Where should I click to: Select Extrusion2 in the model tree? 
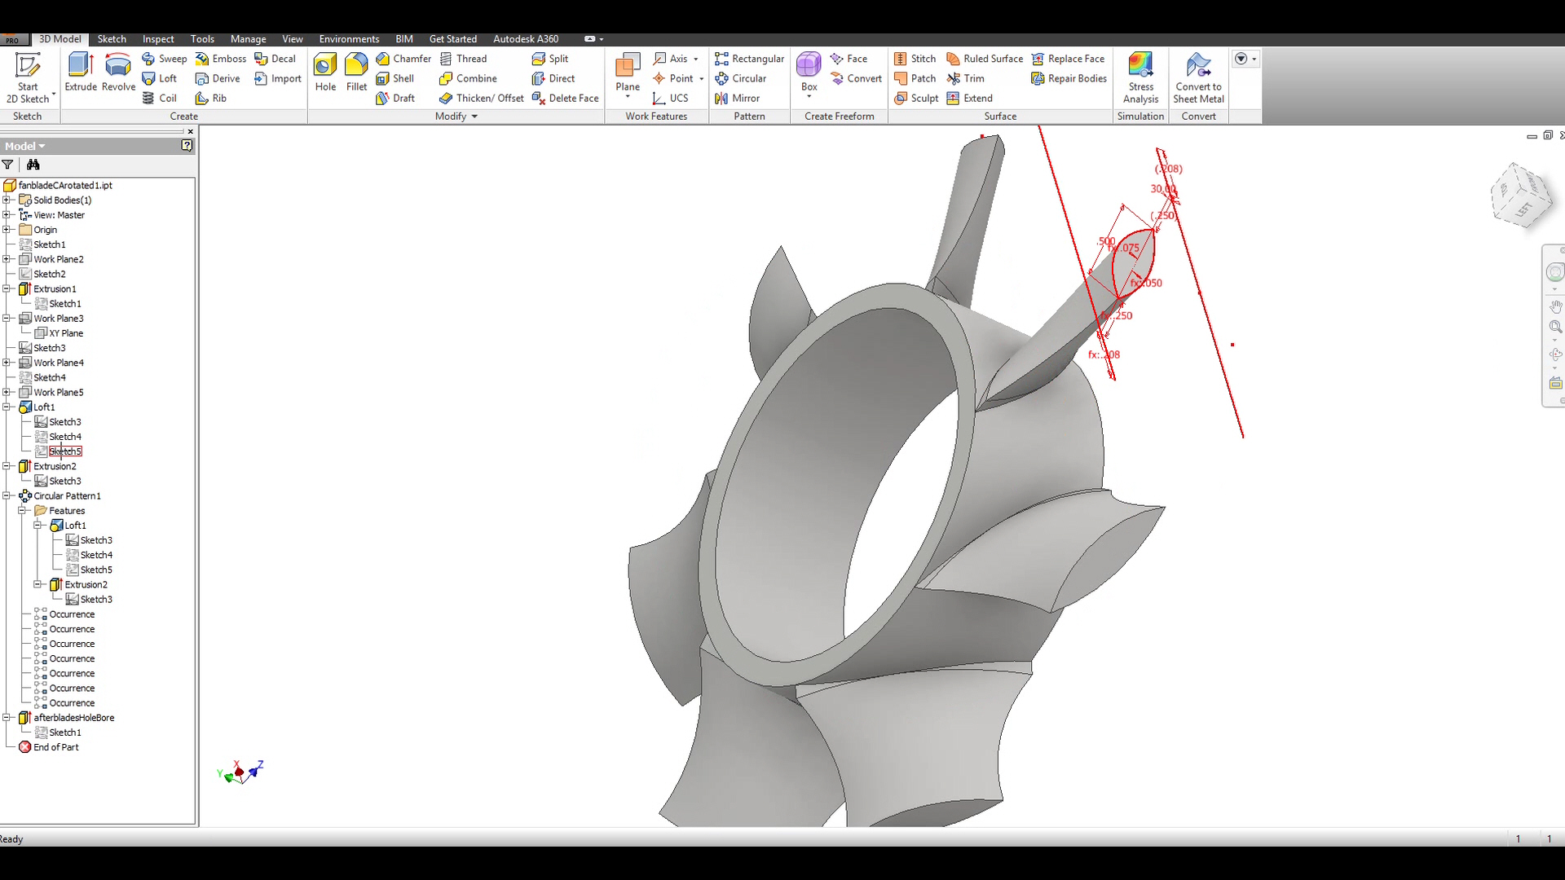(55, 466)
